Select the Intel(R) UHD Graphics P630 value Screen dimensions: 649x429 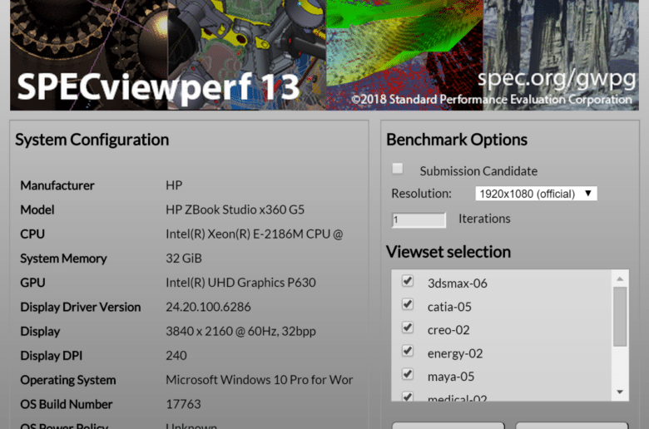tap(240, 283)
